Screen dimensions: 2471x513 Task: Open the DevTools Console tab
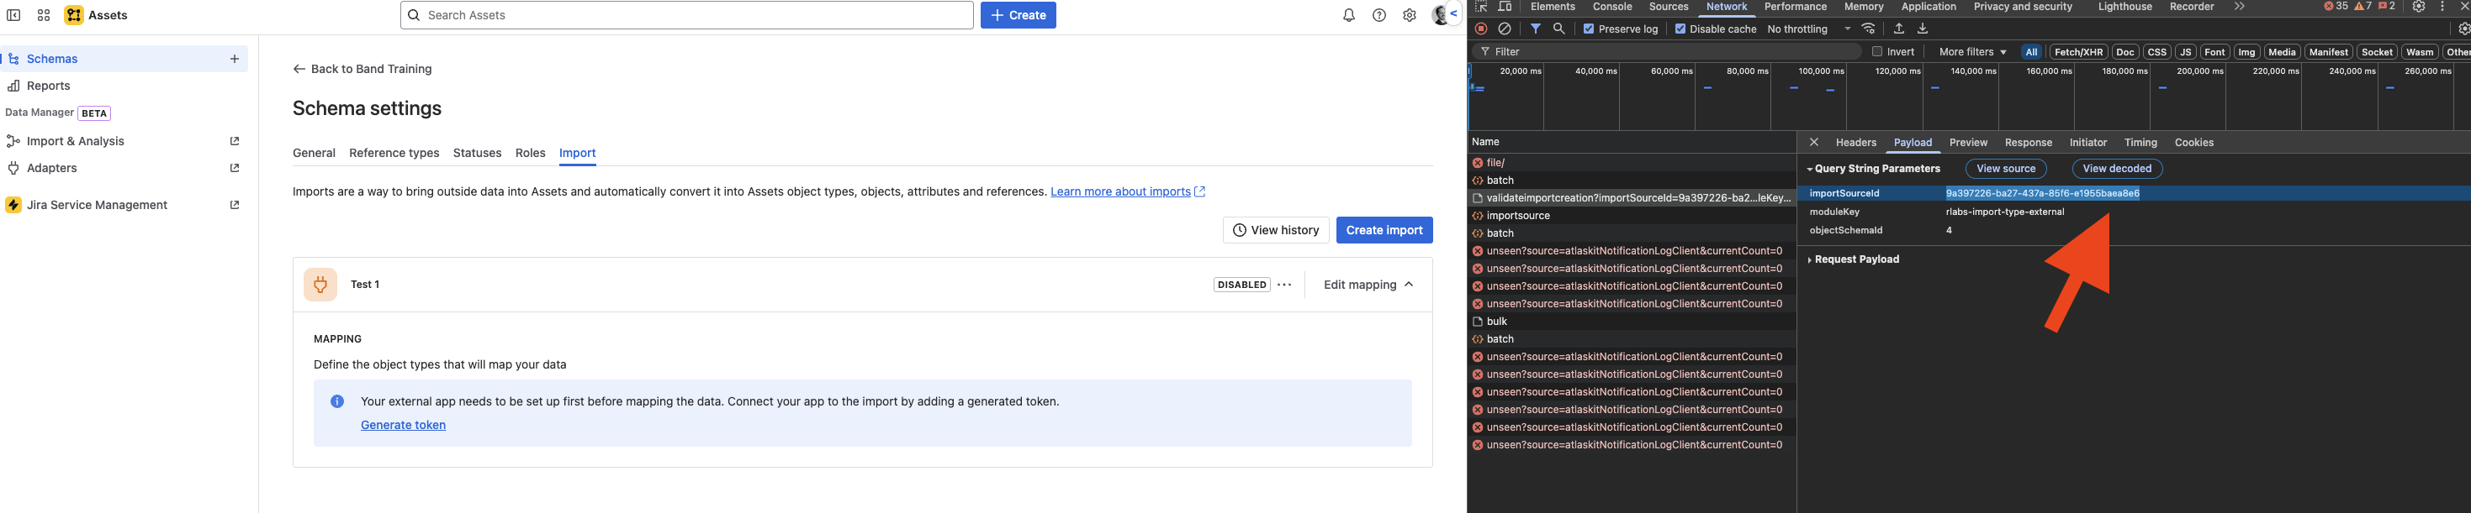tap(1612, 7)
